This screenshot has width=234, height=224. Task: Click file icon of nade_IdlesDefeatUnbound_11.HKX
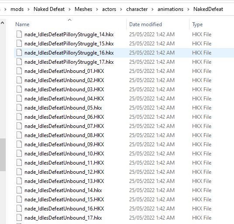pos(19,163)
